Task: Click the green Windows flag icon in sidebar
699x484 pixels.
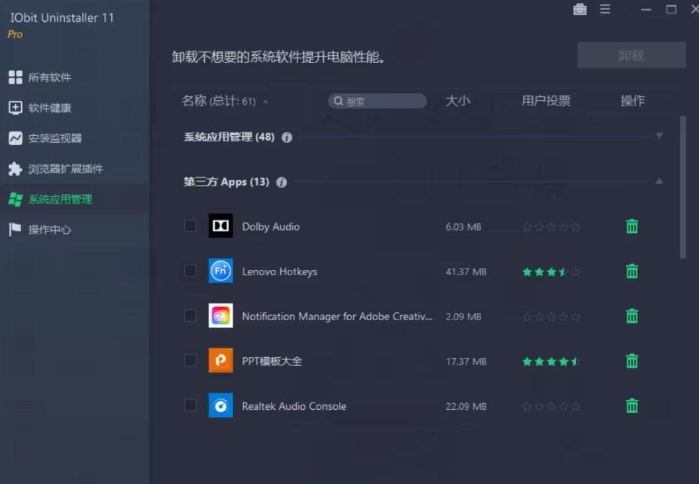Action: pyautogui.click(x=15, y=199)
